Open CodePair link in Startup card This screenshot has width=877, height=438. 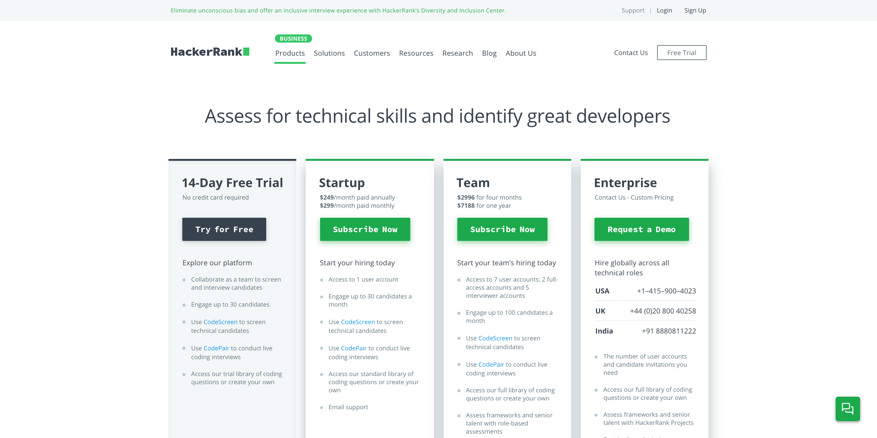354,348
